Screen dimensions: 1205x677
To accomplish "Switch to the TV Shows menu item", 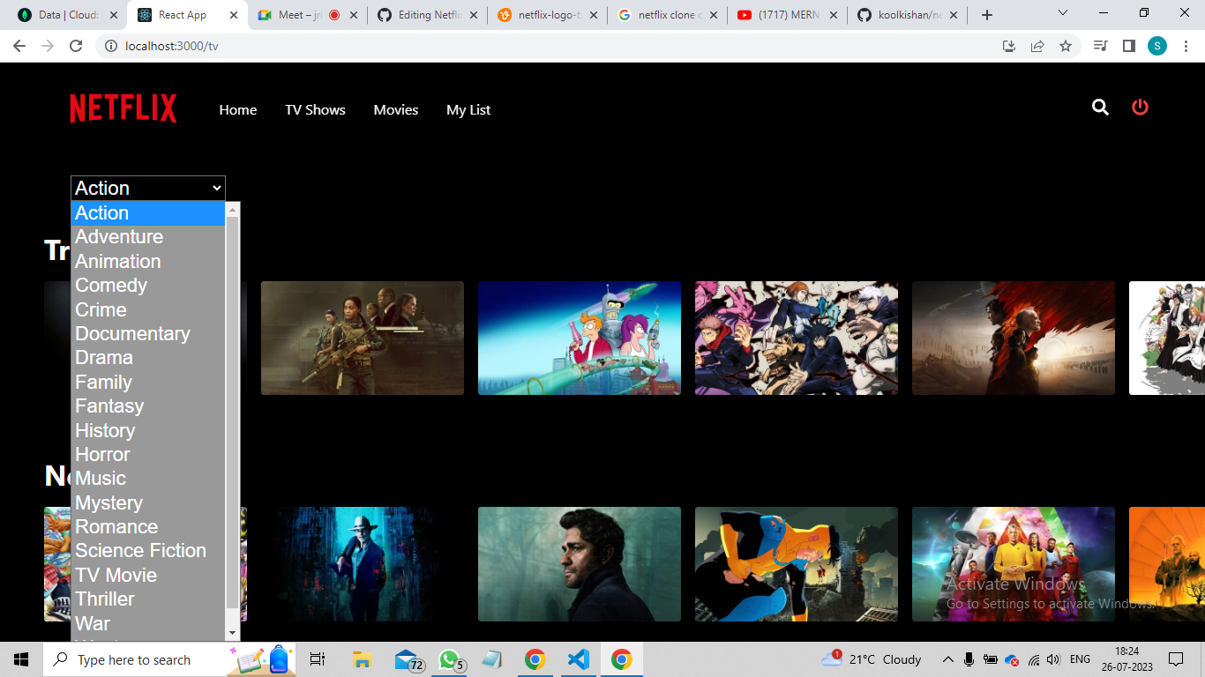I will coord(315,109).
